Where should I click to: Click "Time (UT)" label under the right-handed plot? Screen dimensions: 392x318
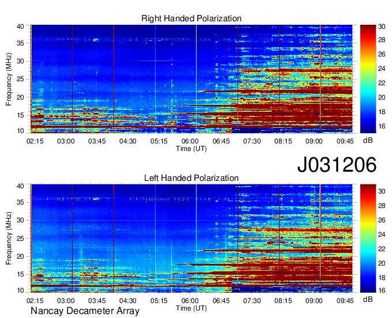[x=191, y=149]
